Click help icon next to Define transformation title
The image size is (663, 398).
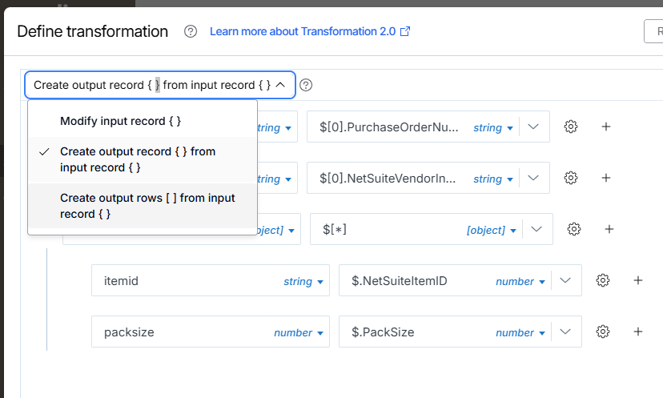click(191, 32)
